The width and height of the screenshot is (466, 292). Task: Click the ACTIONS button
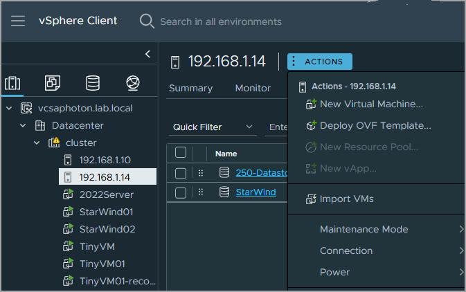(x=320, y=62)
